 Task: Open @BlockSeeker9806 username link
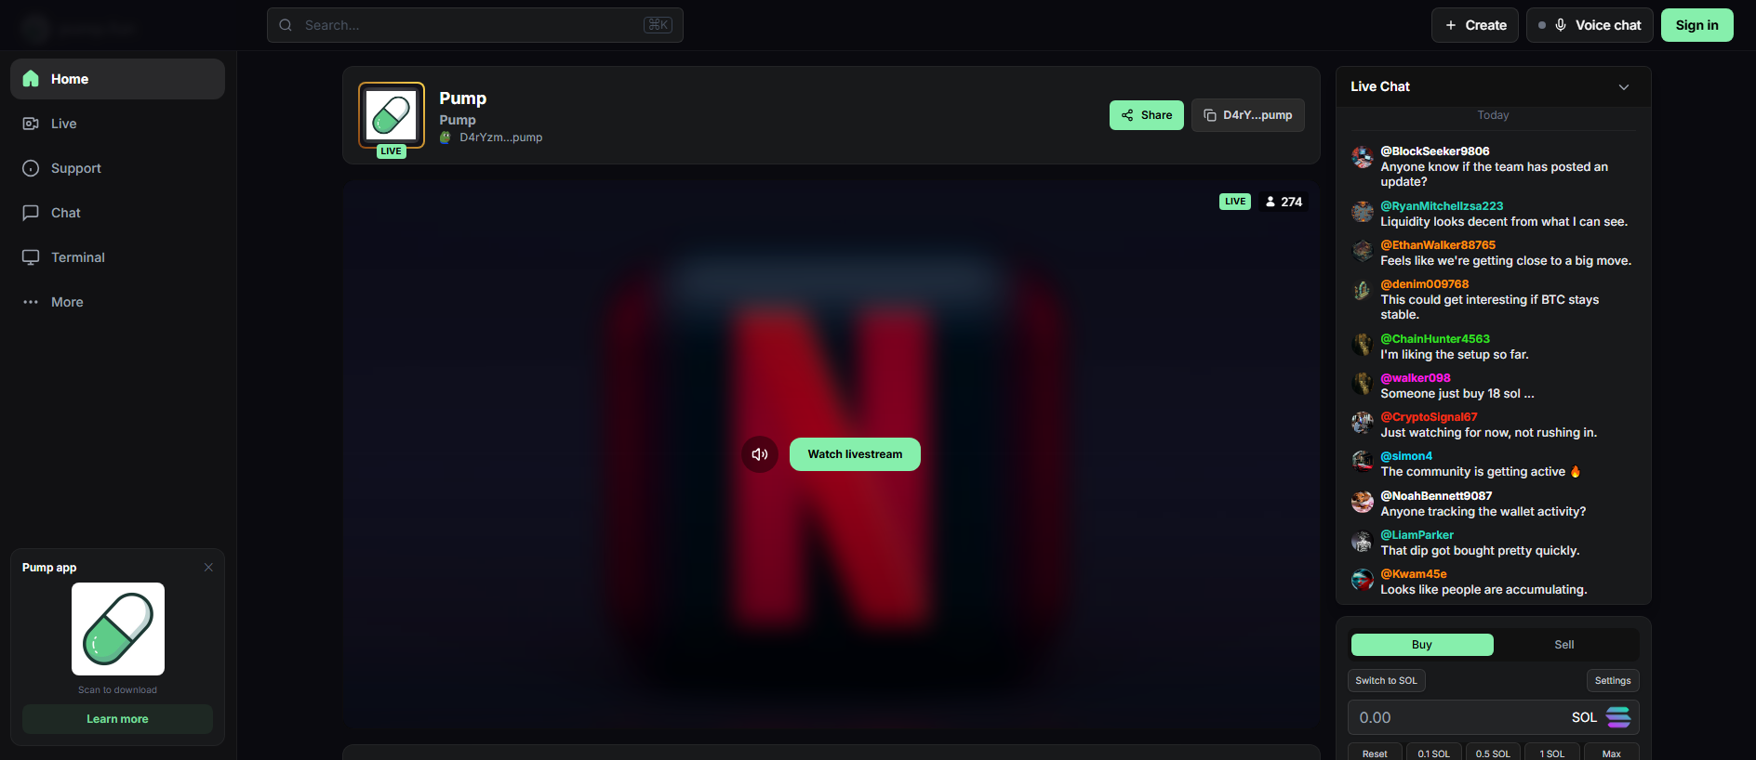point(1435,151)
